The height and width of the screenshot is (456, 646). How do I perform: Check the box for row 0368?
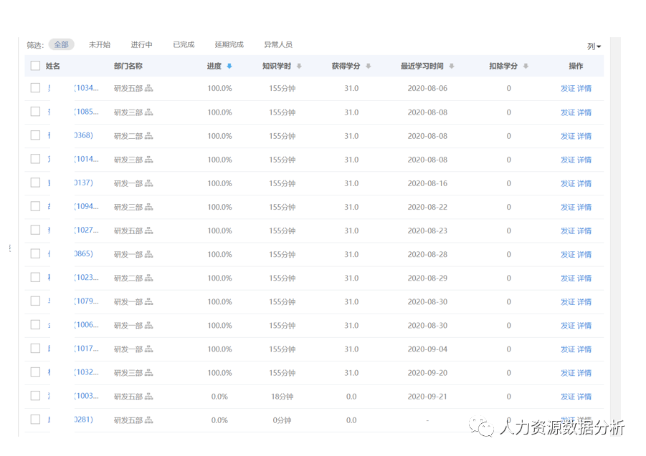click(x=35, y=135)
